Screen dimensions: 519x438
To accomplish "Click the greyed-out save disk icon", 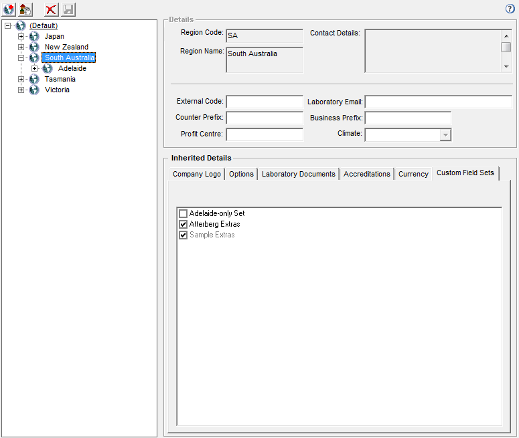I will click(x=68, y=9).
